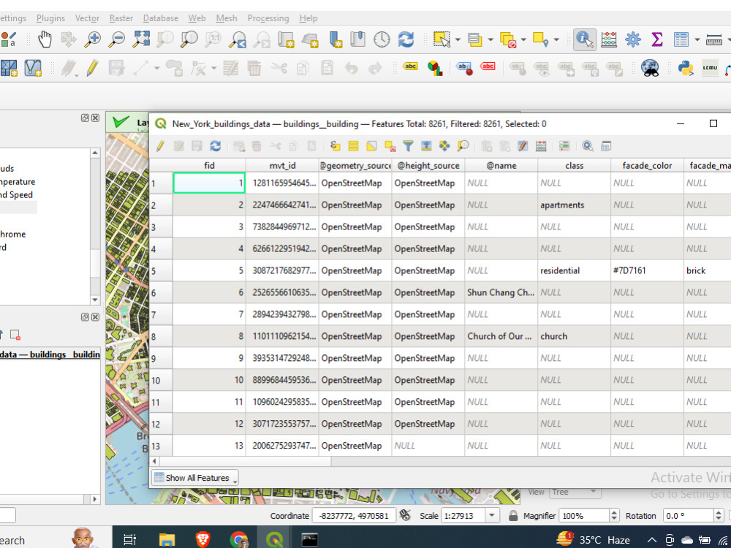Click the Select All icon in attribute table
This screenshot has width=731, height=548.
point(353,146)
